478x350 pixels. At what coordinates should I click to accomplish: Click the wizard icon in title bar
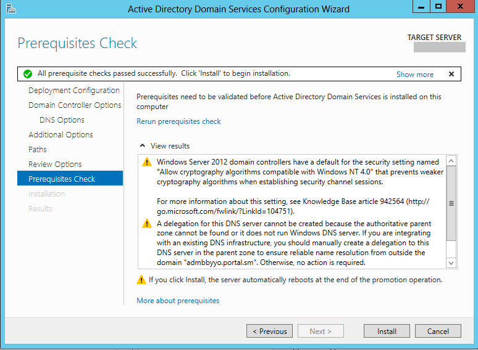[10, 9]
